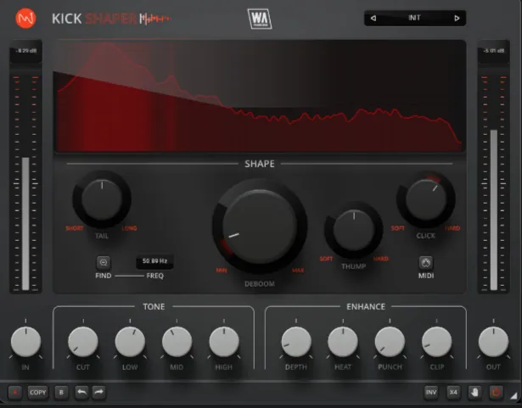
Task: Toggle the INV phase invert button
Action: pos(431,393)
